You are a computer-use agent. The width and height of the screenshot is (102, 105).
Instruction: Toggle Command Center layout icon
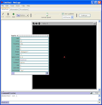pos(91,93)
